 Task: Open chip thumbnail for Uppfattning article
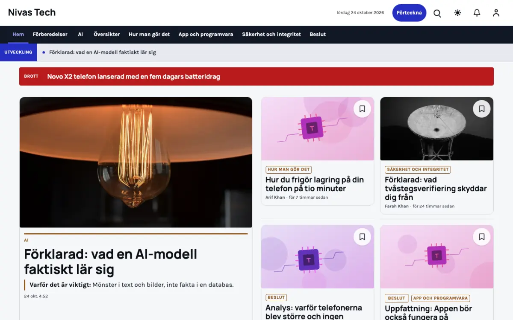[437, 257]
